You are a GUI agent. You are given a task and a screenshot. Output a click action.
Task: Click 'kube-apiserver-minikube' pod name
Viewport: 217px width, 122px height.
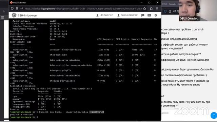(65, 60)
